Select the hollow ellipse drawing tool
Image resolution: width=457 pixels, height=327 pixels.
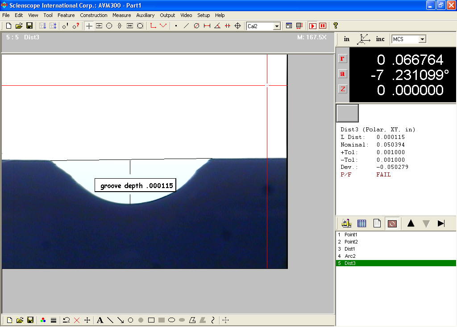coord(172,320)
